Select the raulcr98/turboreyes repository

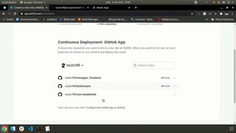[x=117, y=86]
